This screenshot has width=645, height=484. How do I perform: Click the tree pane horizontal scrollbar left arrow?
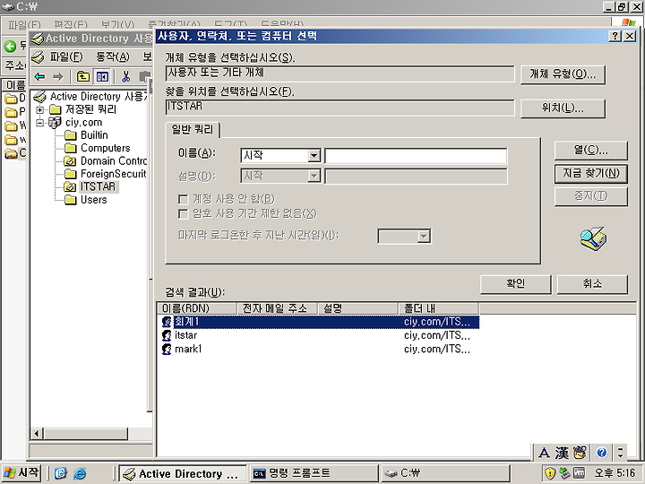click(x=38, y=434)
